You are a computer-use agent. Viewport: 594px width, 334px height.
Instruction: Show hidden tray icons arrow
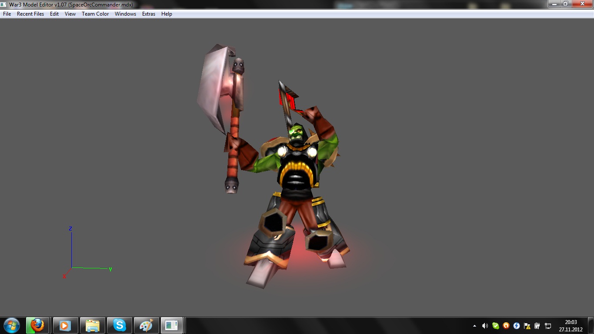click(474, 325)
